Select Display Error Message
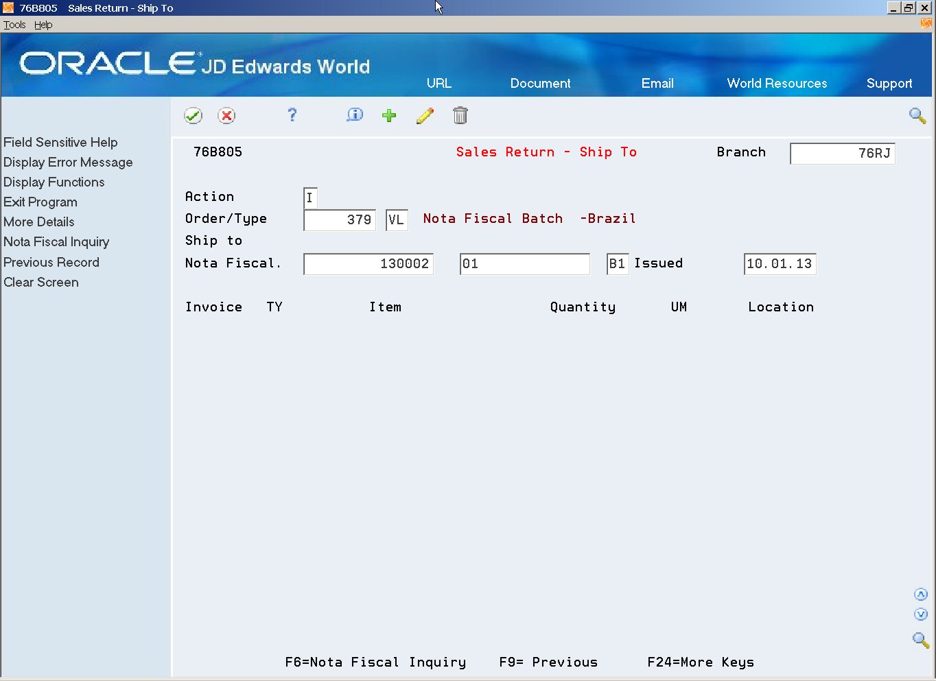This screenshot has height=681, width=936. pos(68,163)
